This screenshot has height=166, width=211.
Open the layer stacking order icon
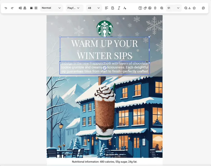31,8
